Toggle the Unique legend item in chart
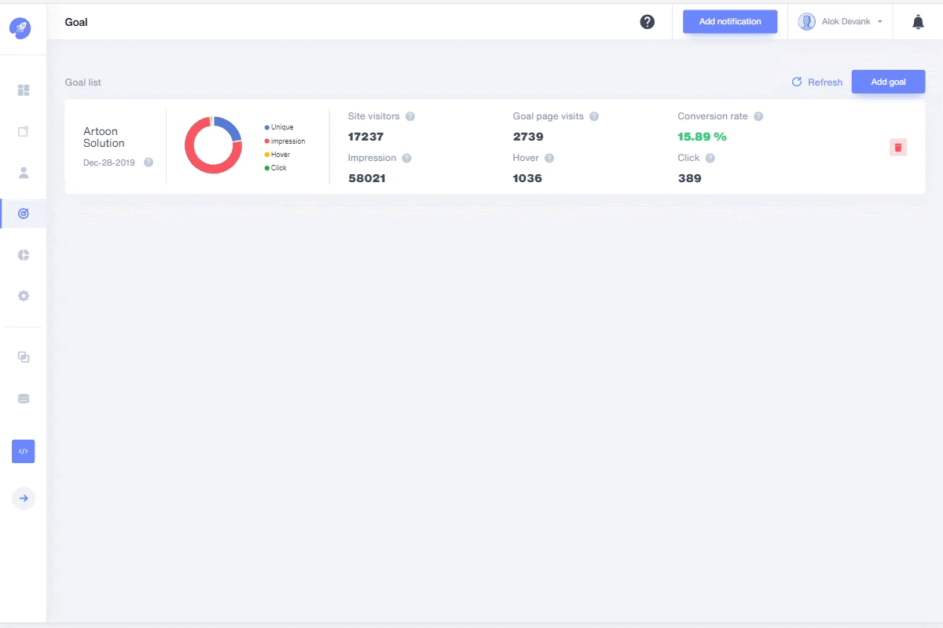The height and width of the screenshot is (628, 943). pos(280,127)
